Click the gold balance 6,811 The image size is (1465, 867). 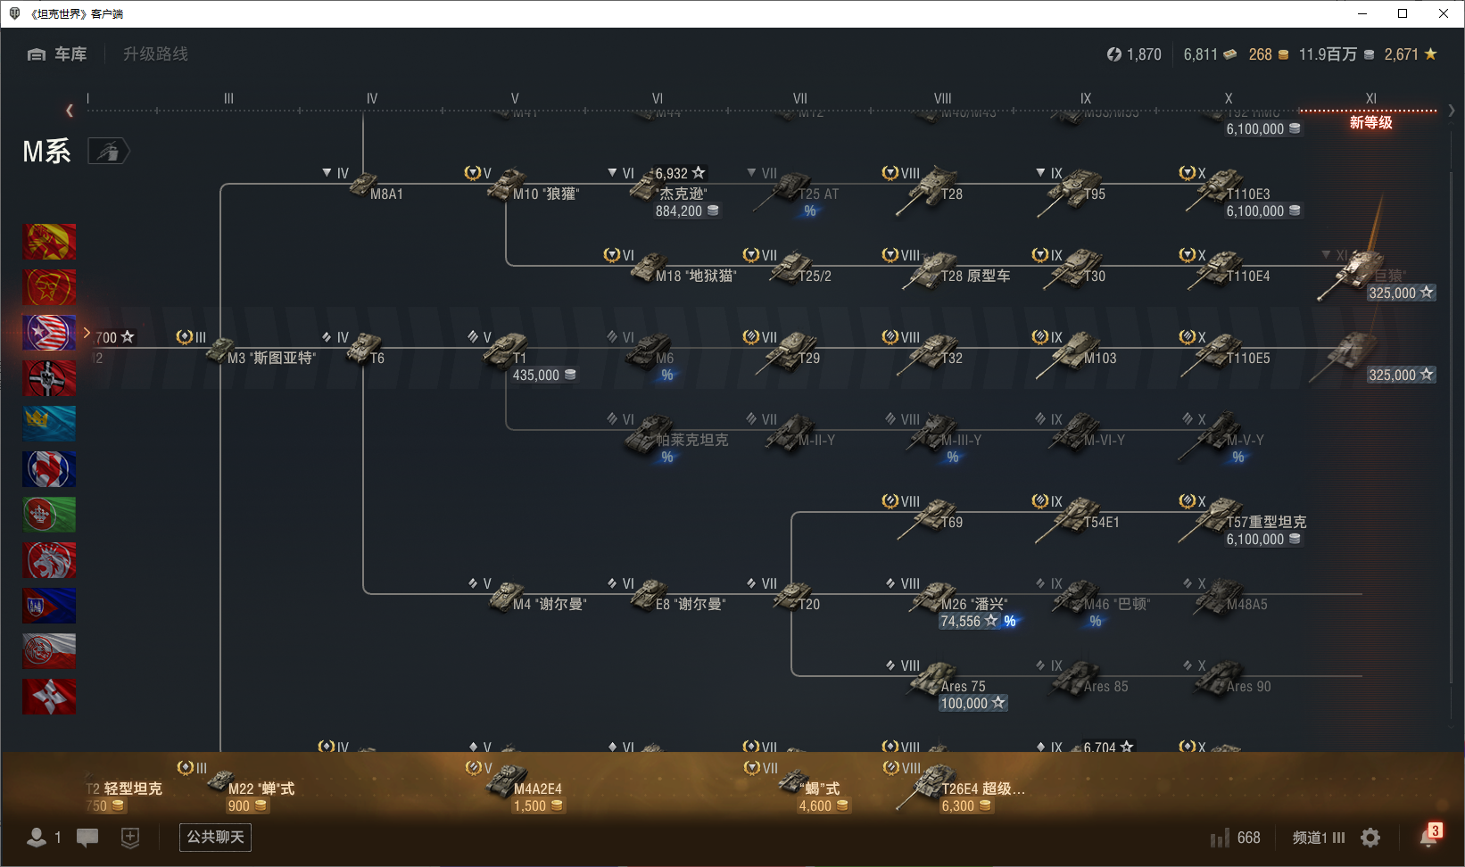click(1210, 54)
